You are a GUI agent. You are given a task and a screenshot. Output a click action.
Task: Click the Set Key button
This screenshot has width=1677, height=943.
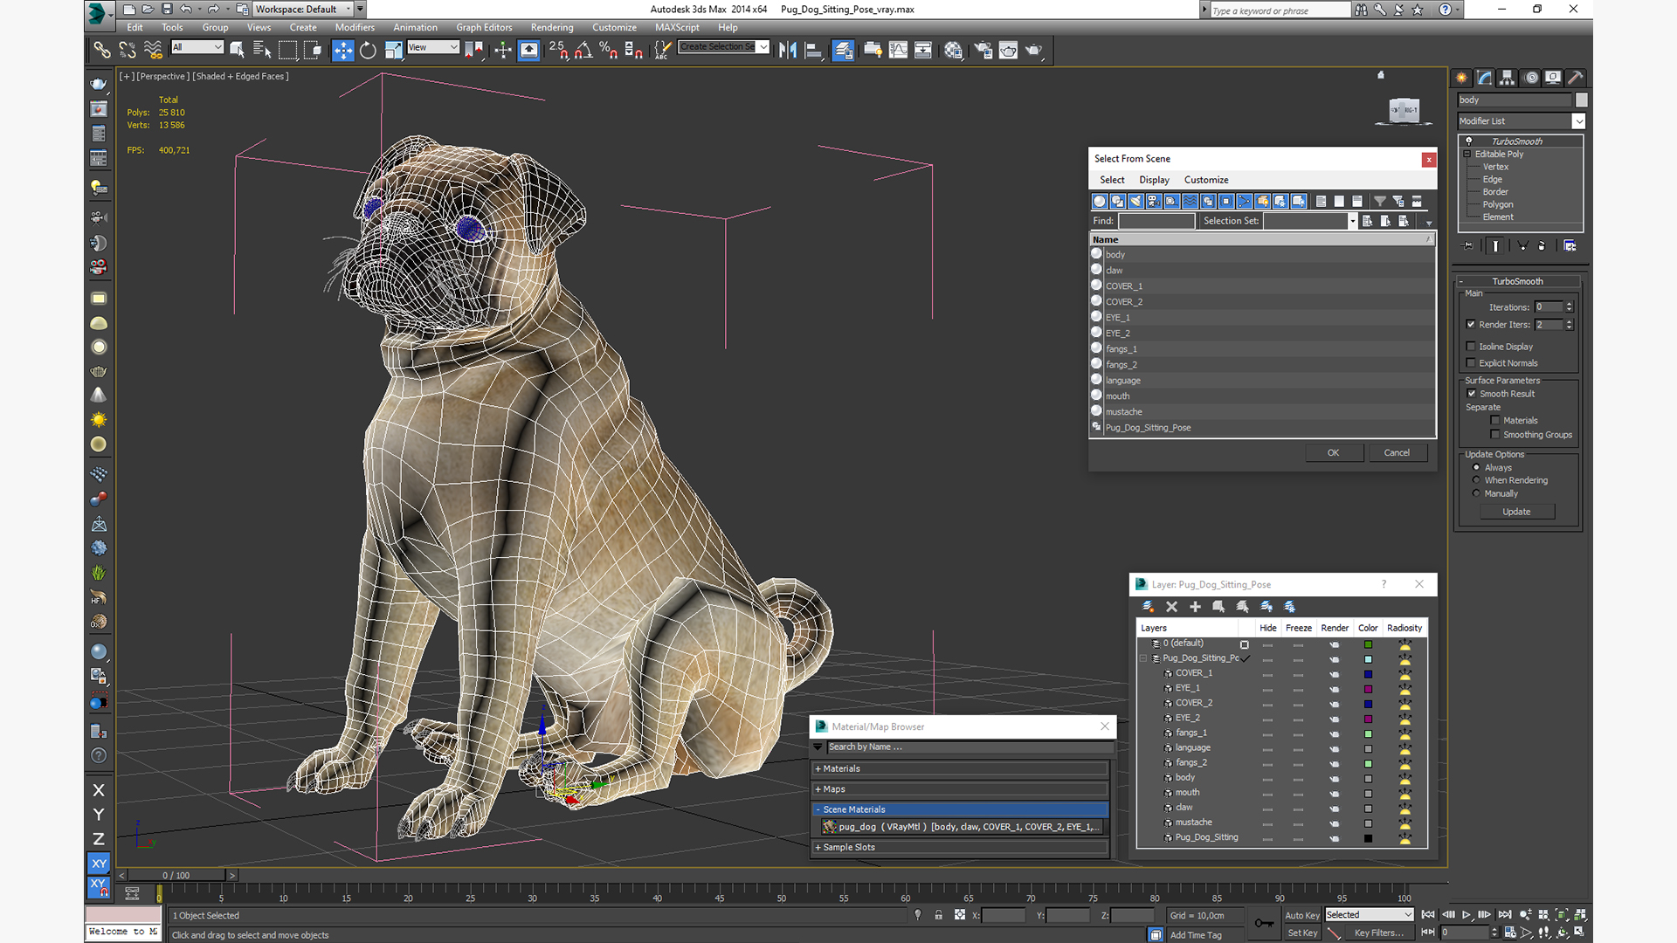1301,933
